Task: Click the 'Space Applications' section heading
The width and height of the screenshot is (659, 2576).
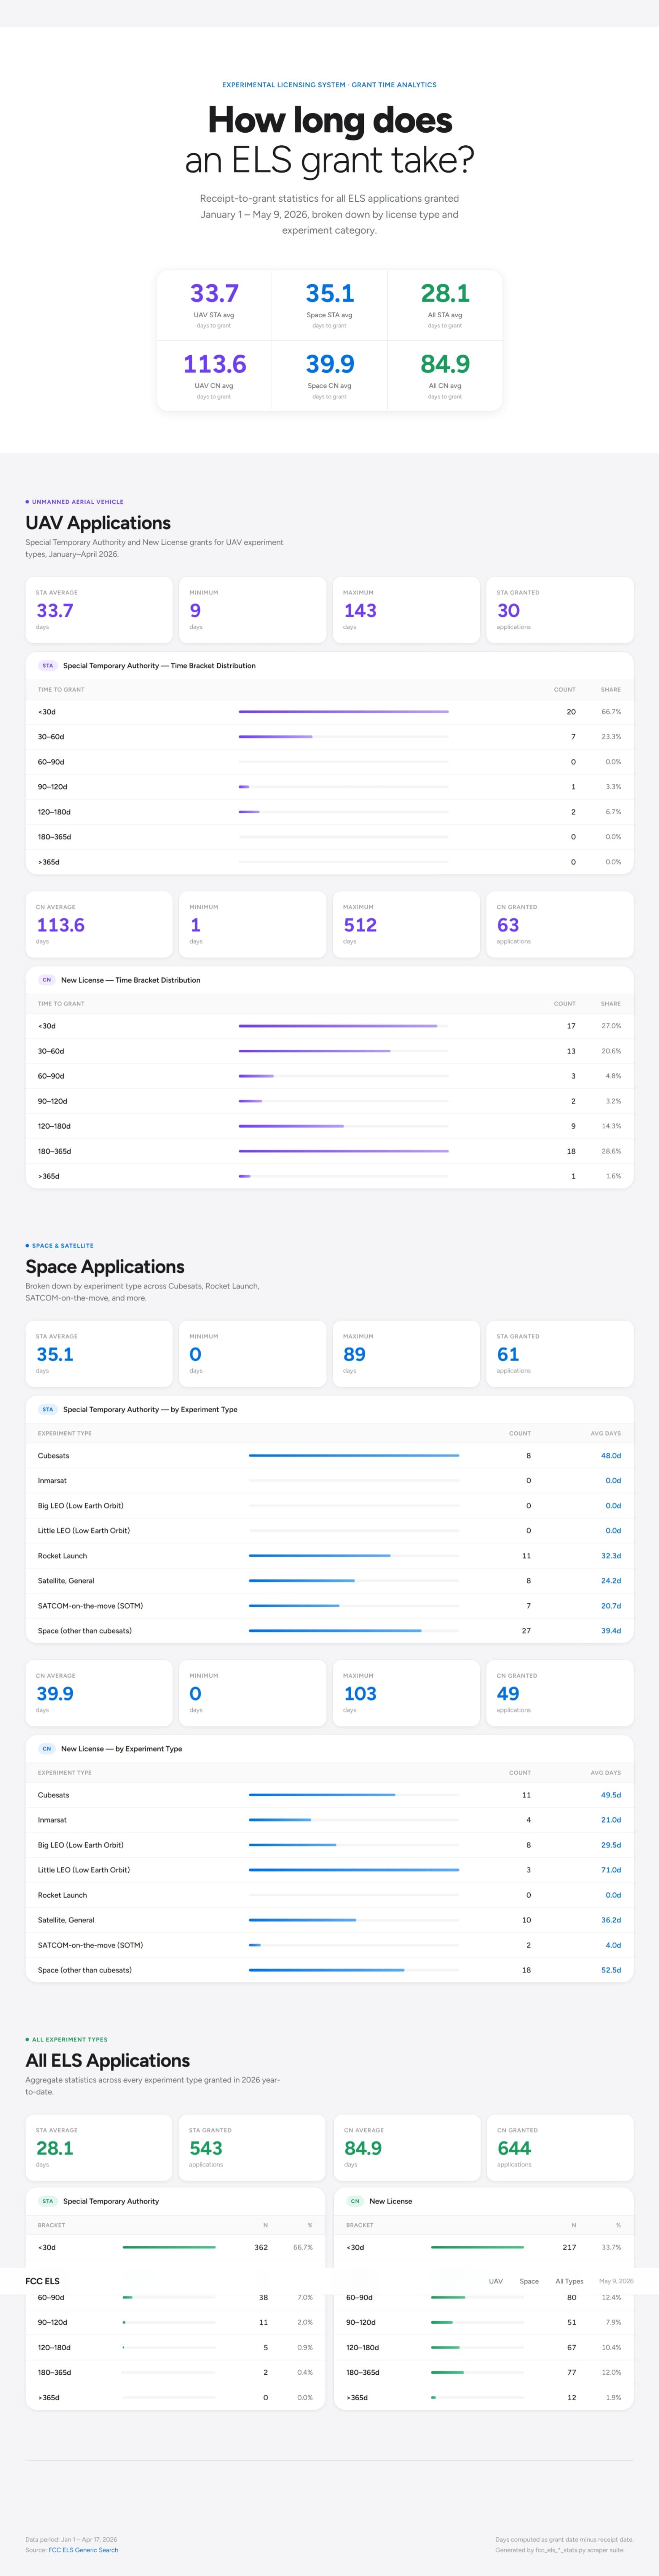Action: [105, 1267]
